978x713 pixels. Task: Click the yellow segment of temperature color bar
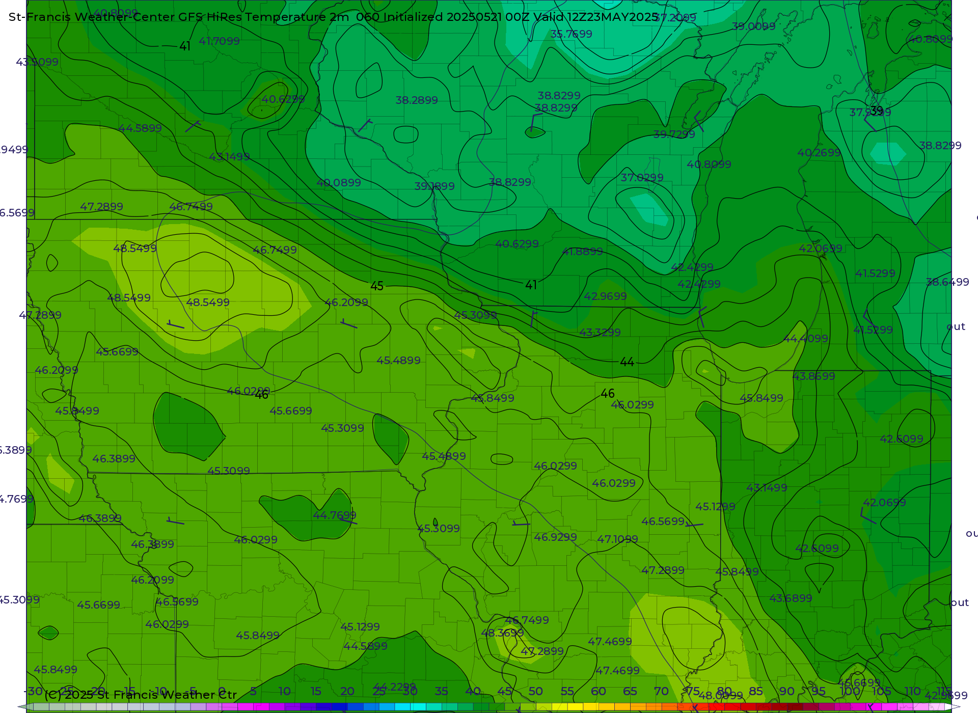576,707
